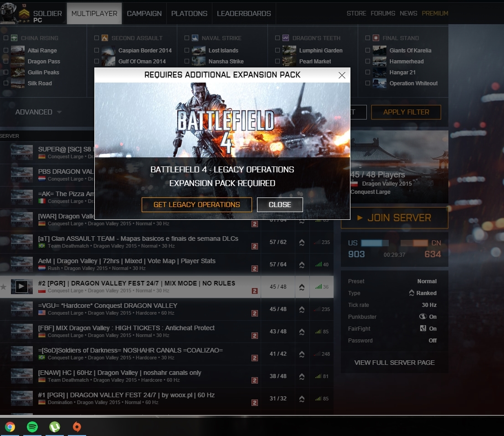Image resolution: width=504 pixels, height=436 pixels.
Task: Check the Dragon Pass map checkbox
Action: (6, 61)
